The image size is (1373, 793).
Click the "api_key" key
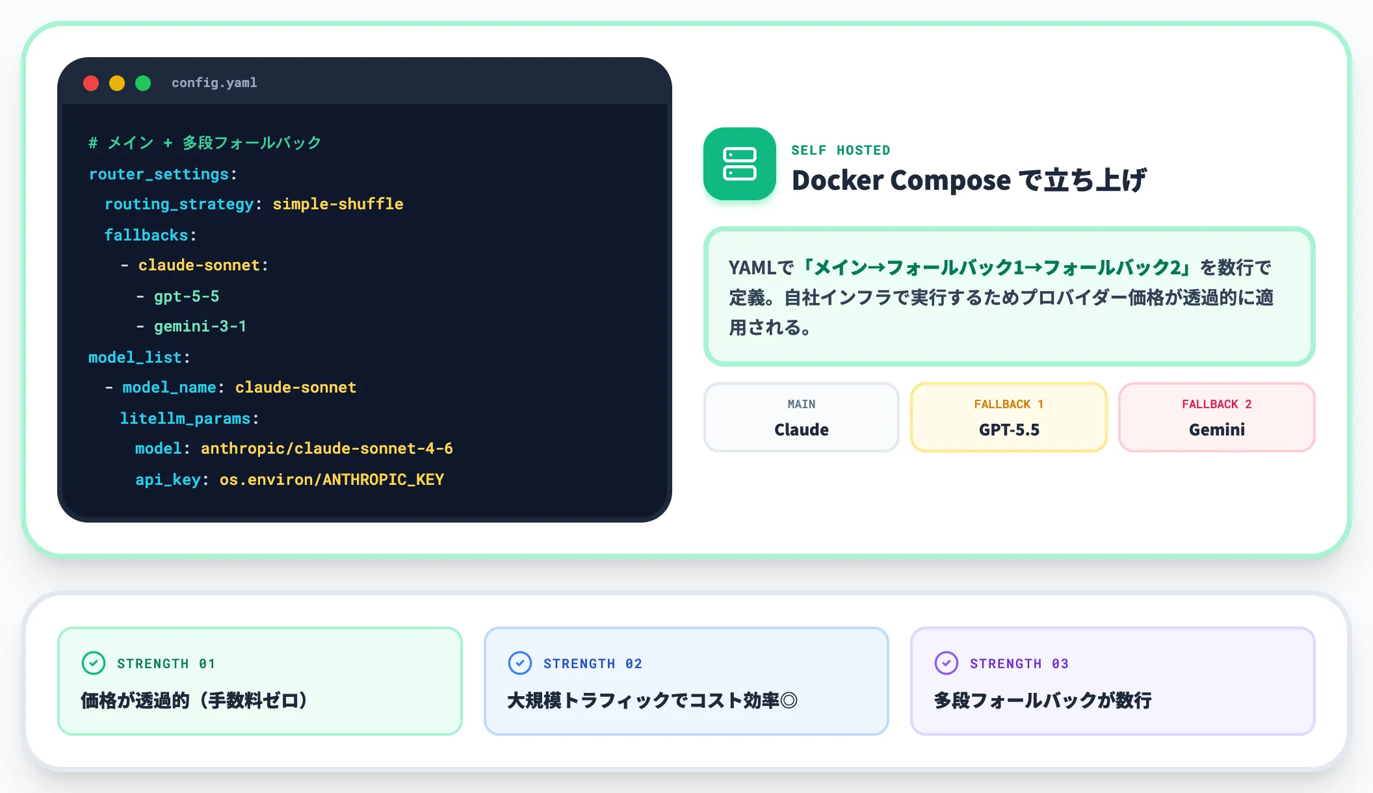168,480
